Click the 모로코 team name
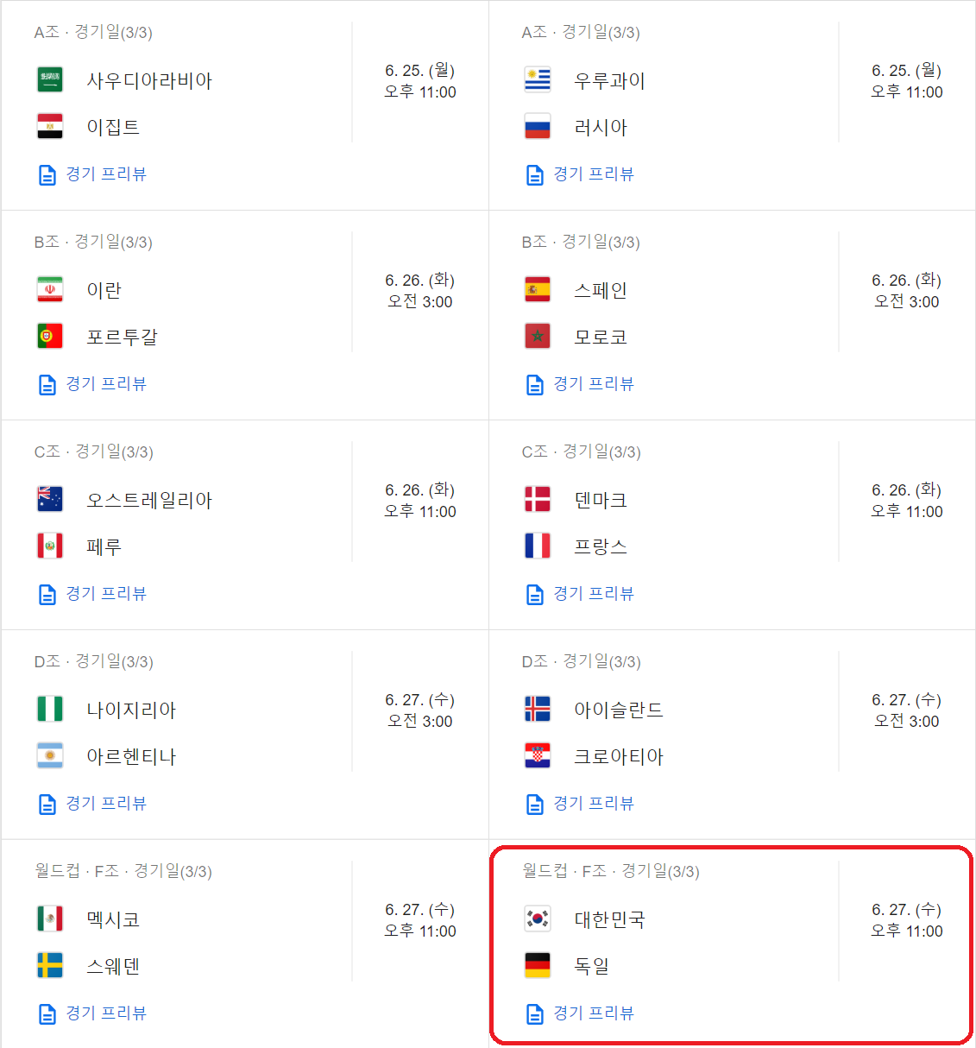This screenshot has width=976, height=1048. pyautogui.click(x=601, y=337)
